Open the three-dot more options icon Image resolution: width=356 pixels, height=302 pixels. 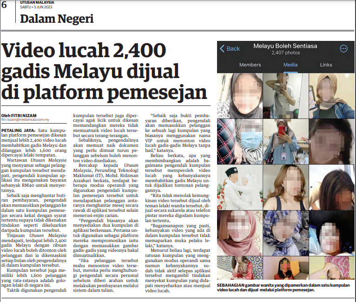tap(344, 49)
